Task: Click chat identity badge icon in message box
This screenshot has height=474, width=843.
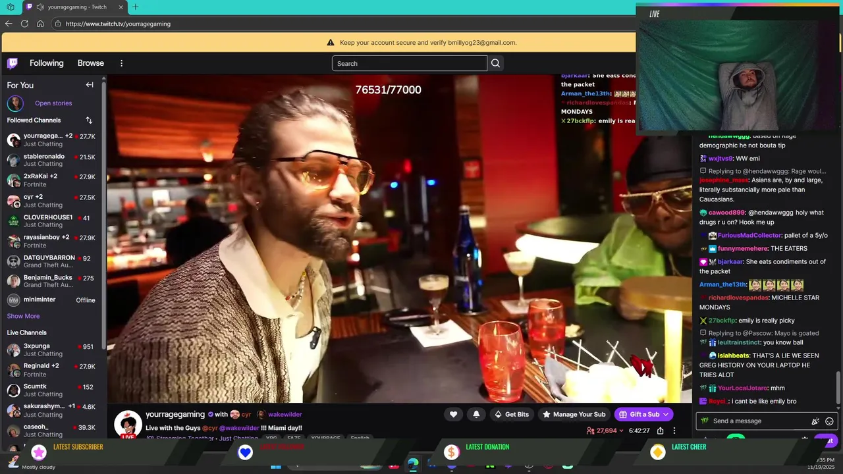Action: 705,421
